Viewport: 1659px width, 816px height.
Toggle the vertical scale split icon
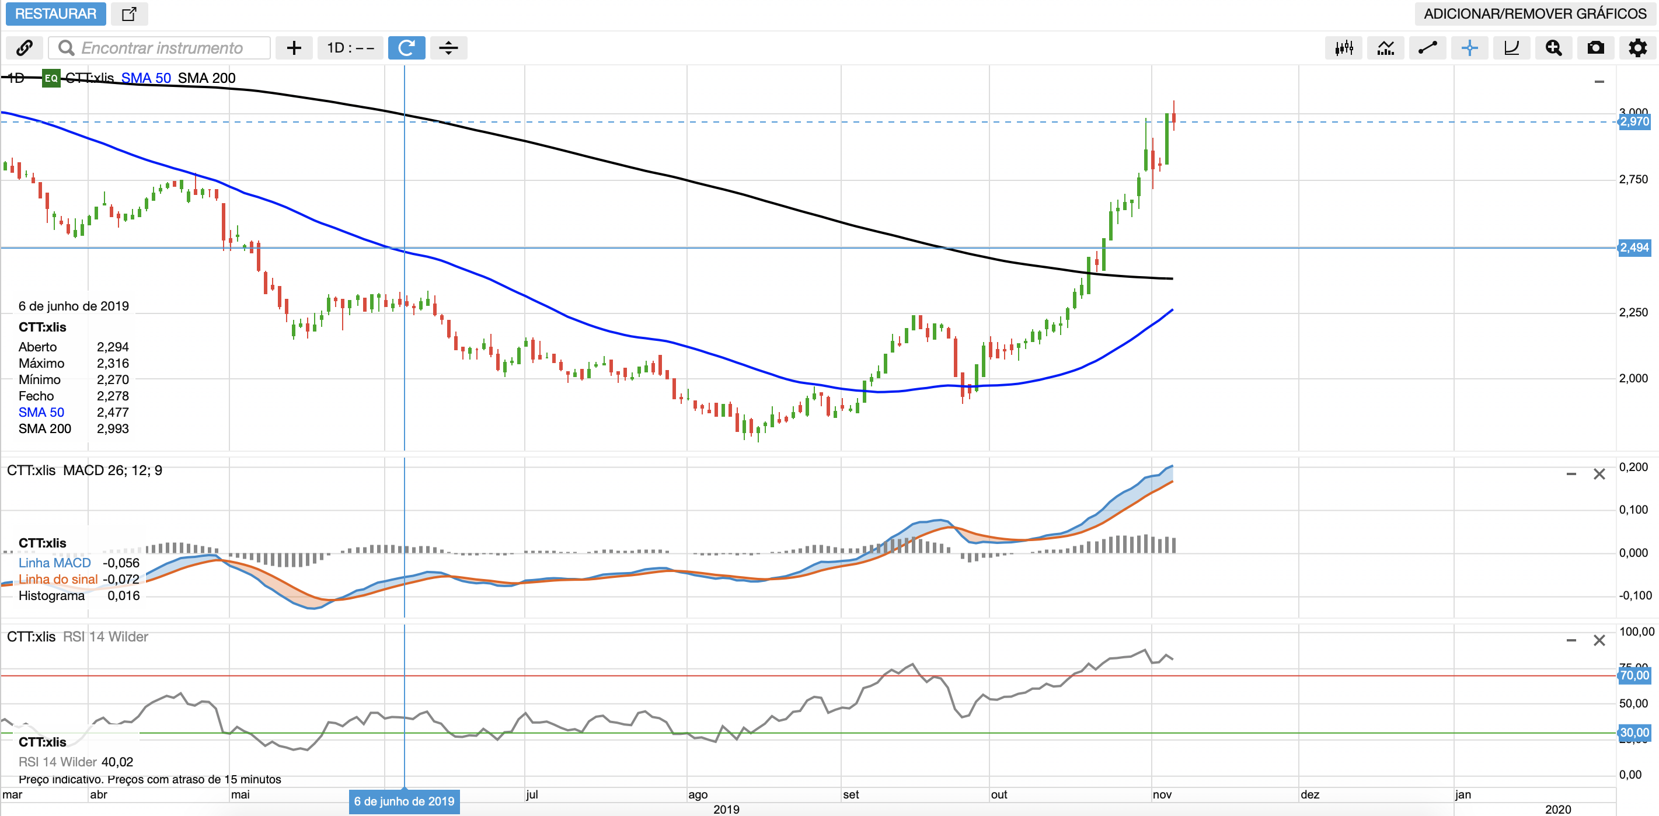coord(448,48)
